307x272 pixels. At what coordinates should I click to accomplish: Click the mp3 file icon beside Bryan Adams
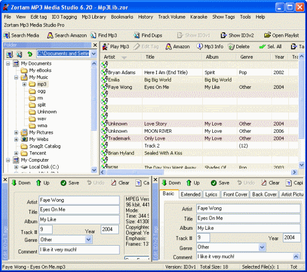104,72
